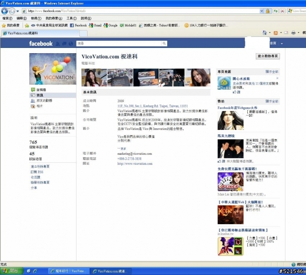Open the http://www.vicovation.com website link

point(135,164)
